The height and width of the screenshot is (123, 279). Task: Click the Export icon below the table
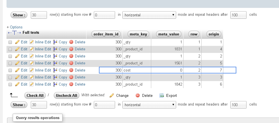(x=162, y=96)
